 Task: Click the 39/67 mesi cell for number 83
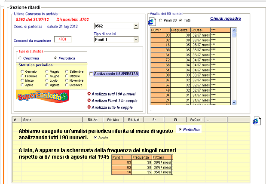[x=201, y=35]
